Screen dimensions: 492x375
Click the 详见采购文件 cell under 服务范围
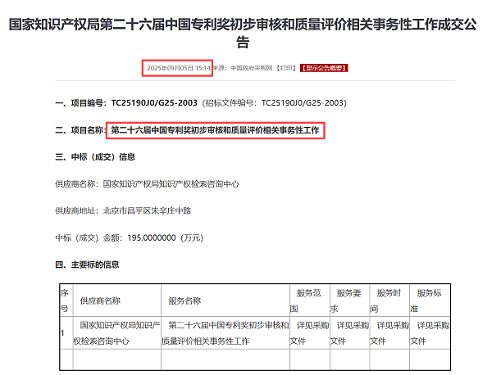pyautogui.click(x=309, y=332)
